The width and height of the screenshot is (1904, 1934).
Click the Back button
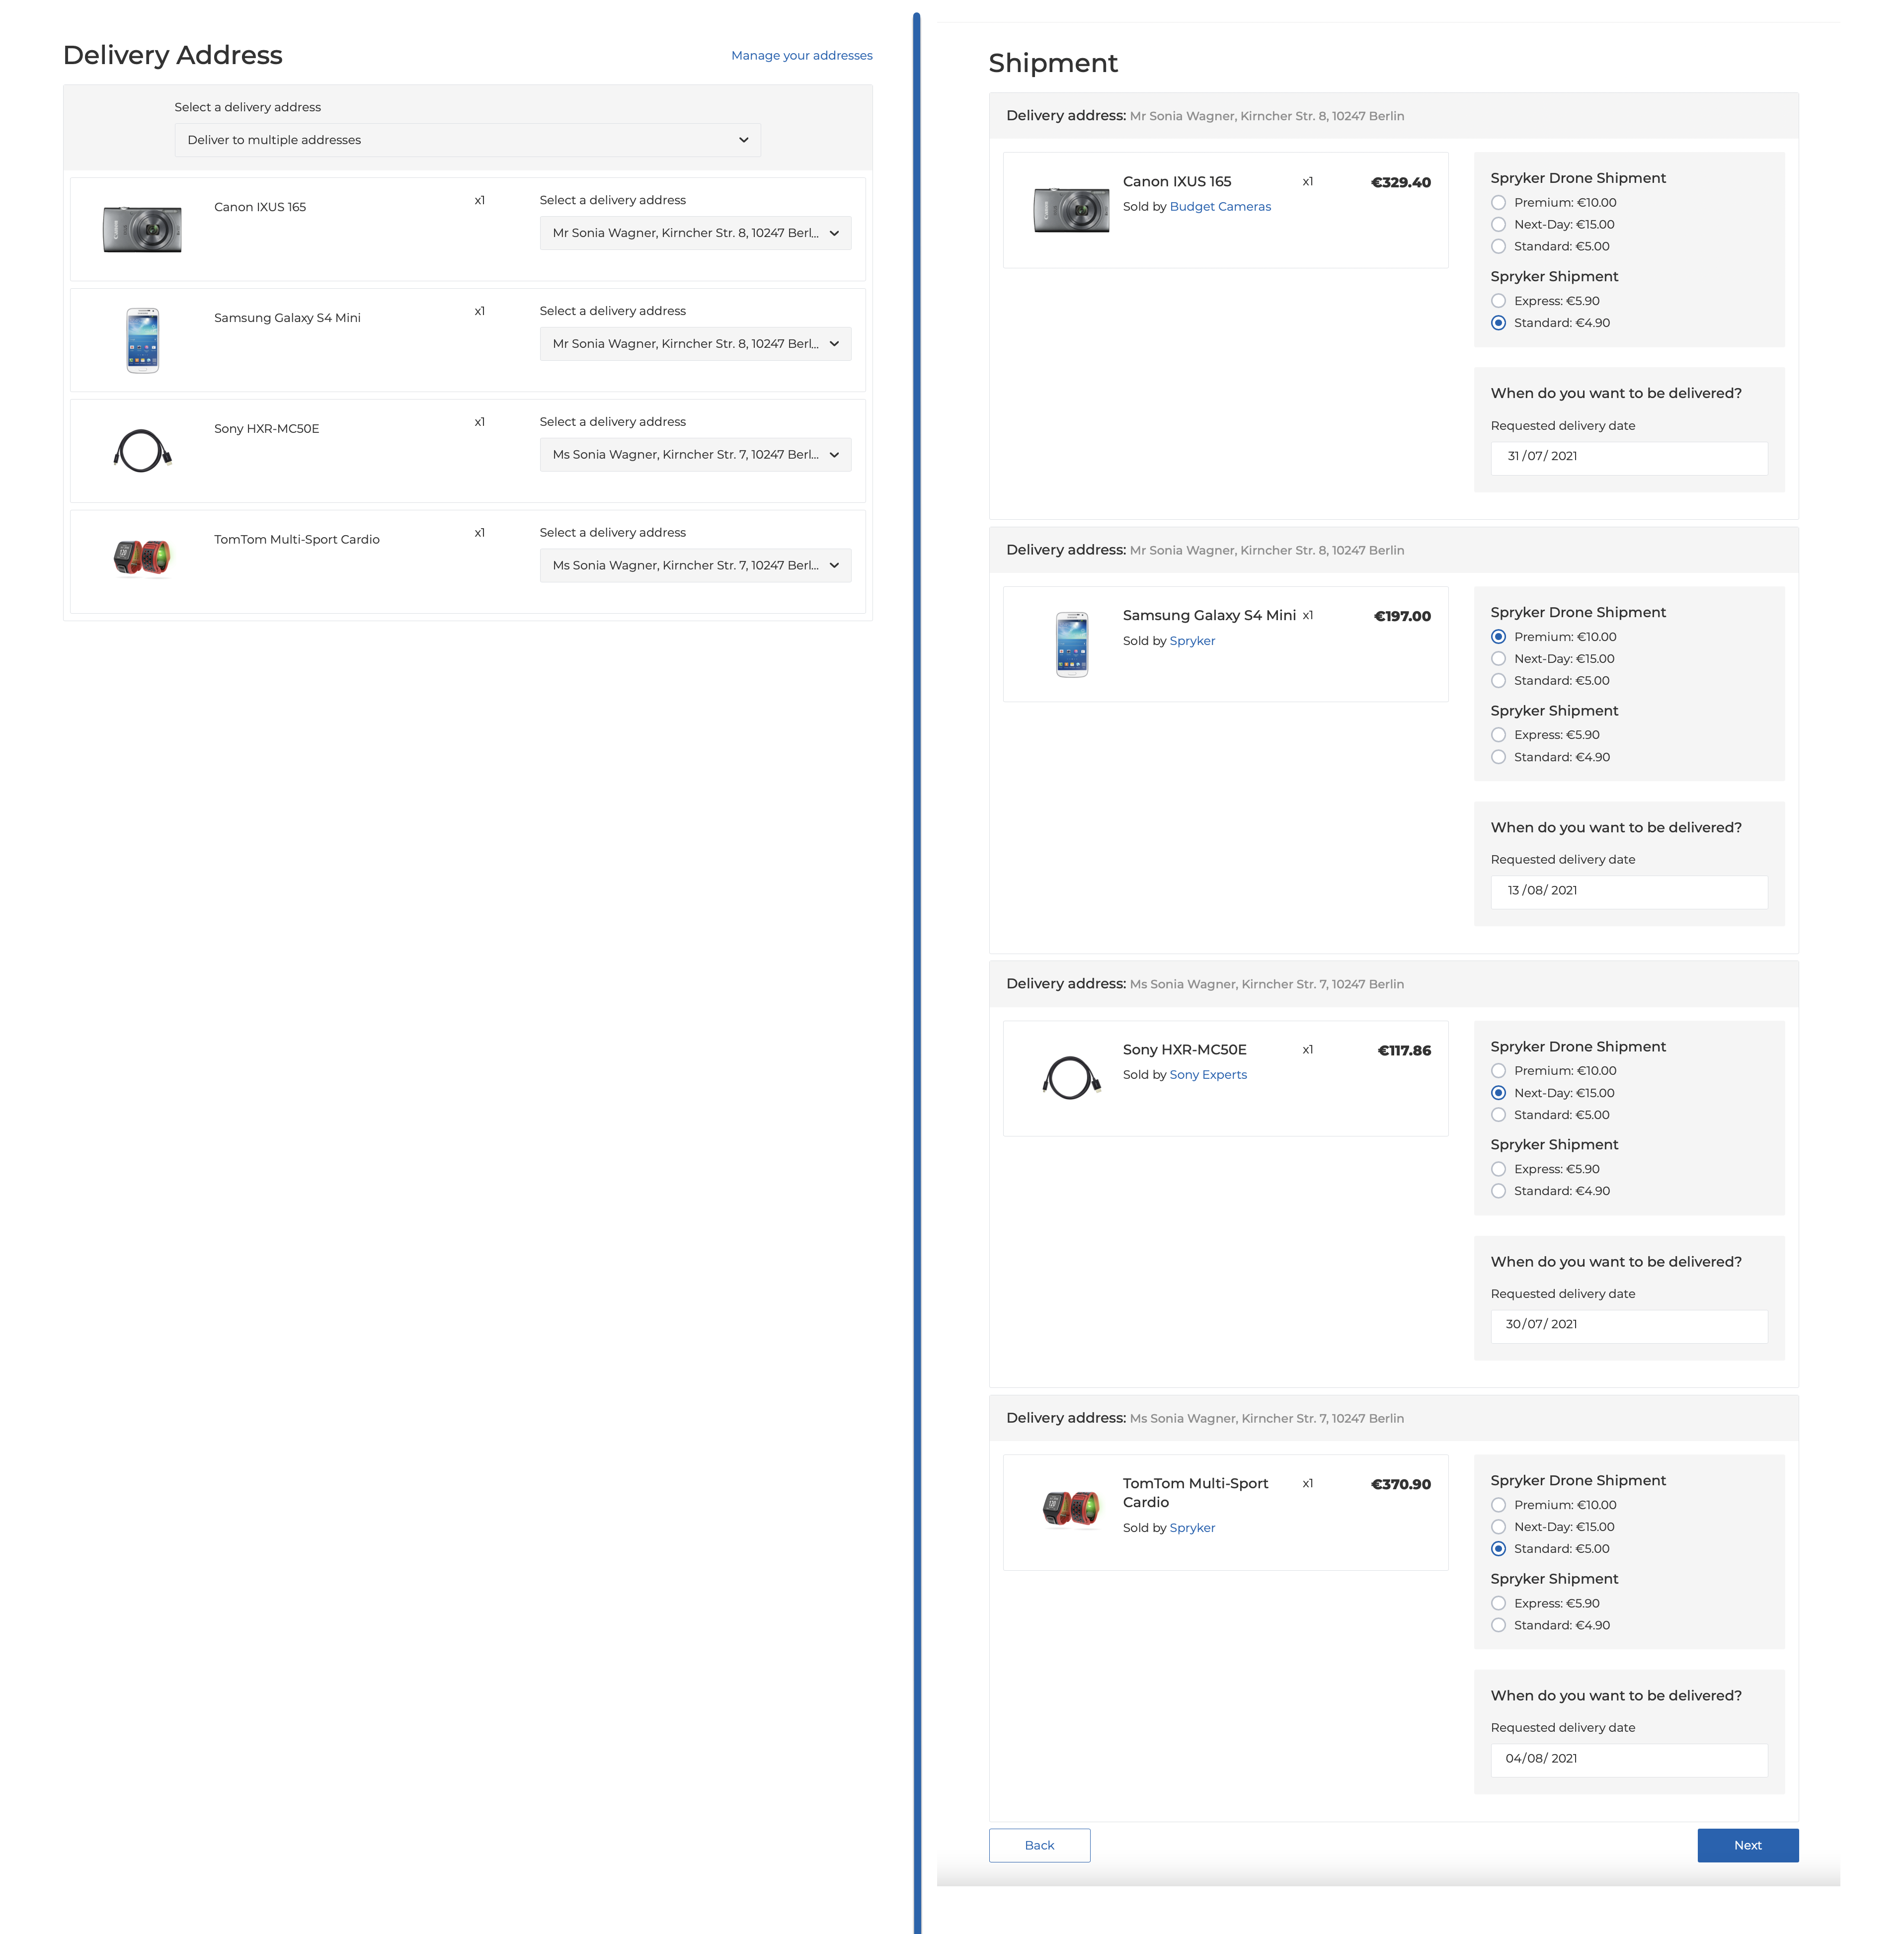(x=1039, y=1845)
